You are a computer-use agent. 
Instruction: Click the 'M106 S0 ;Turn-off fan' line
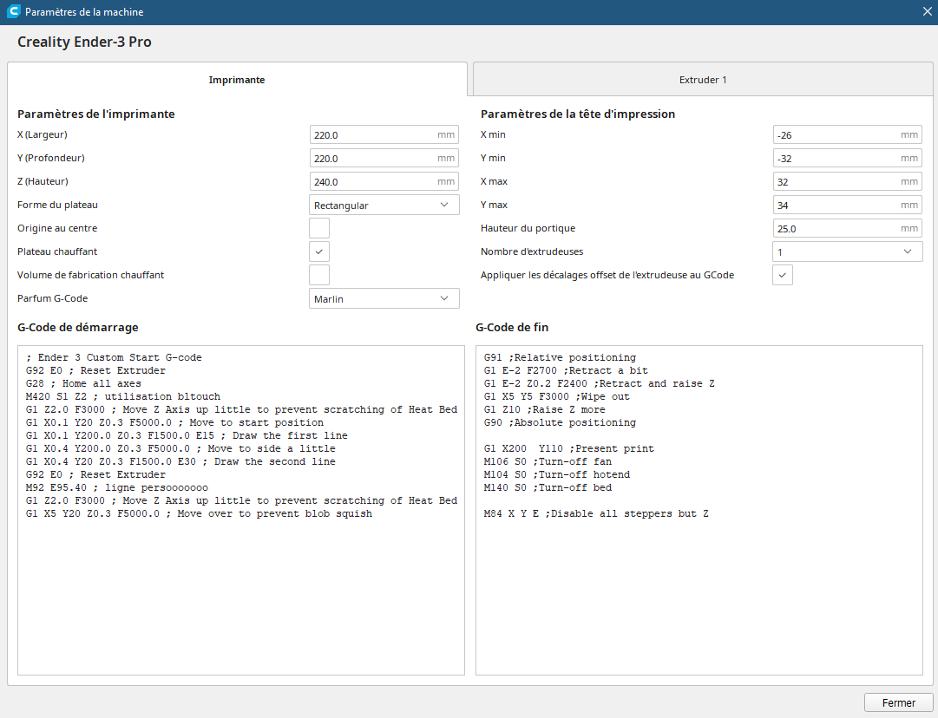click(x=548, y=461)
